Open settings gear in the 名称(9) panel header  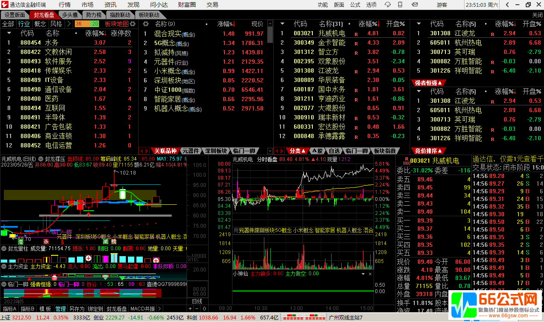[145, 24]
